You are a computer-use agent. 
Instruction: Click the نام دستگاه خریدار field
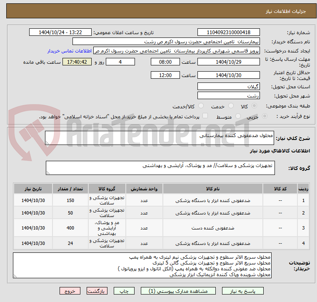166,42
